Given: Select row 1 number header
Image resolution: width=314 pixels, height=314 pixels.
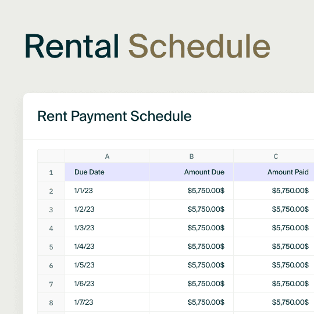Looking at the screenshot, I should [51, 172].
